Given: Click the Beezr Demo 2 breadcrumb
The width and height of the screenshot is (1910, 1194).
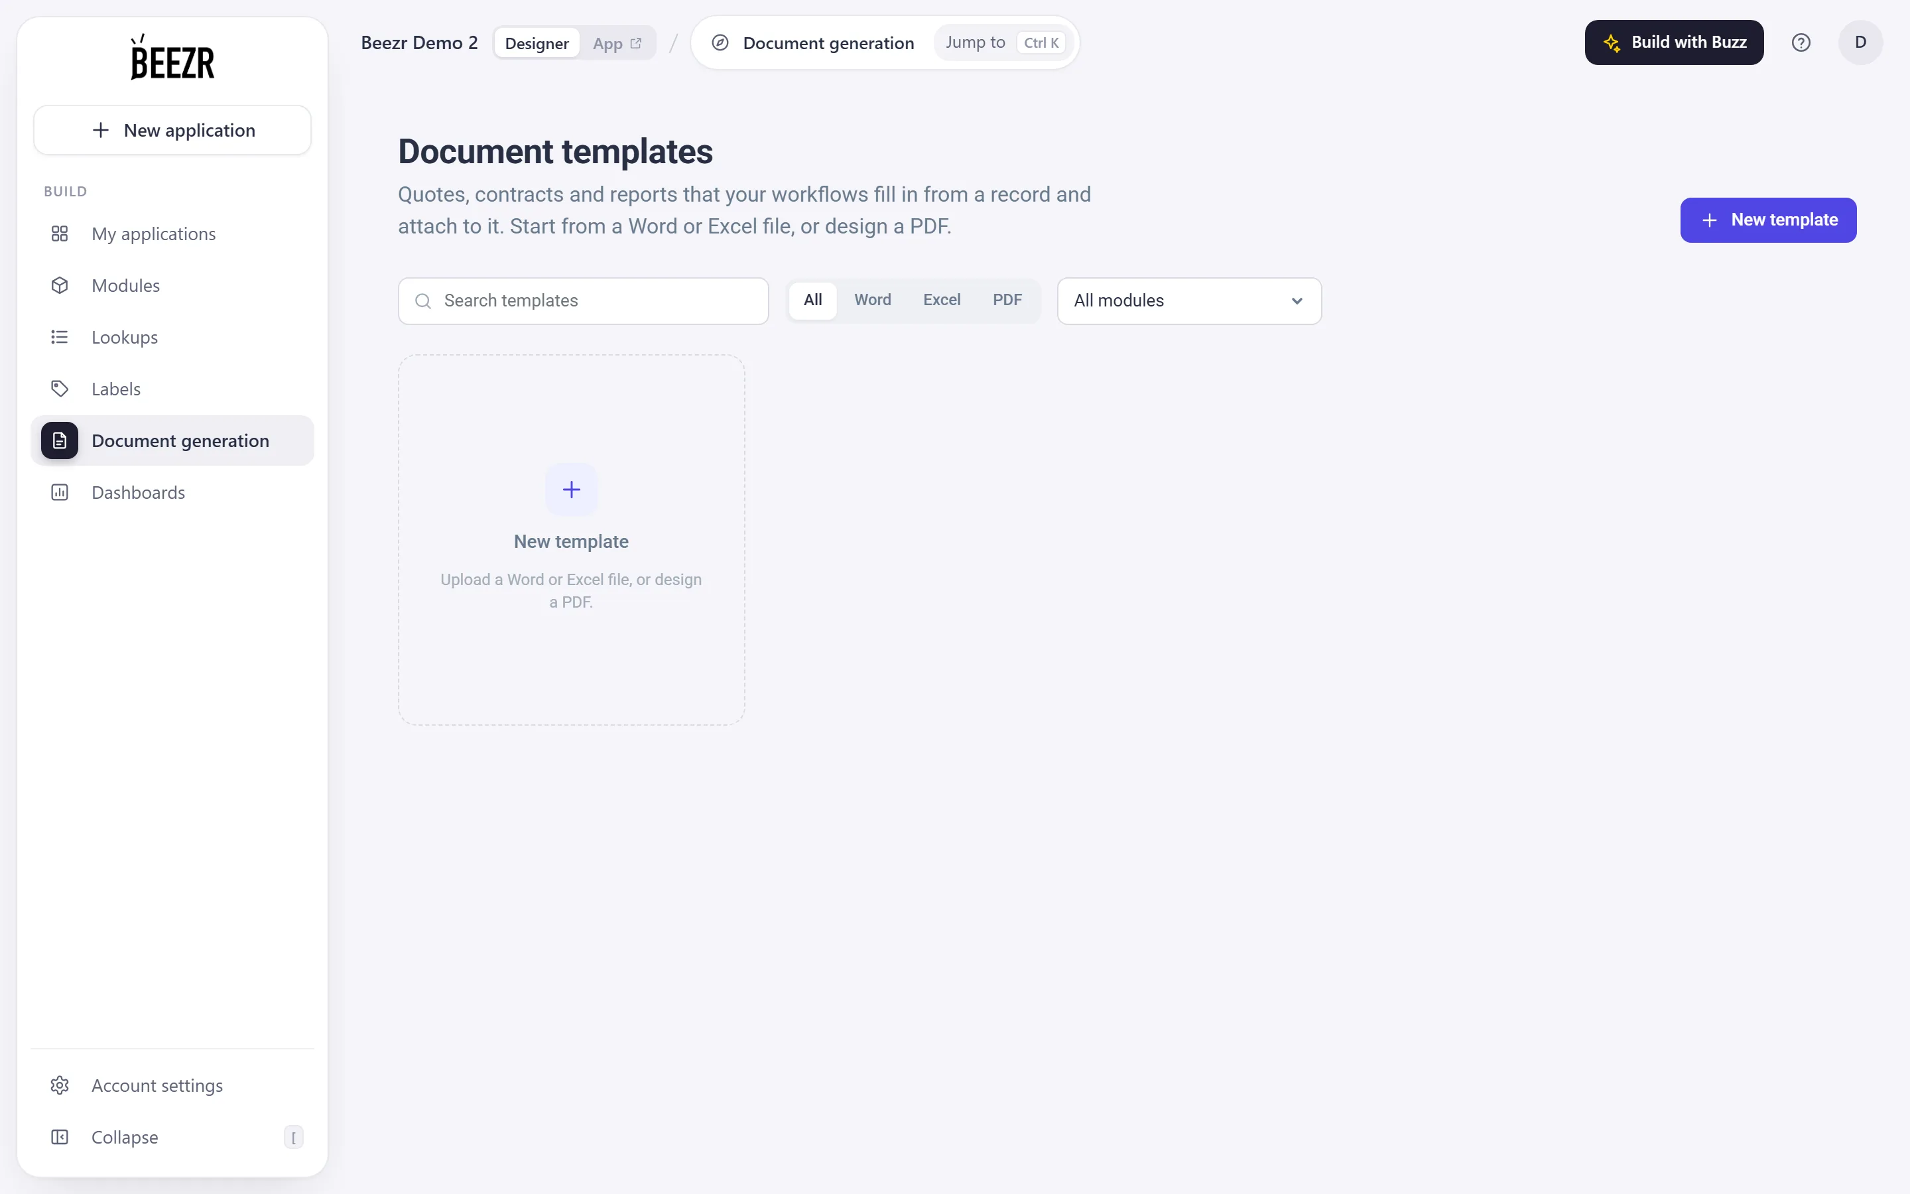Looking at the screenshot, I should tap(419, 42).
